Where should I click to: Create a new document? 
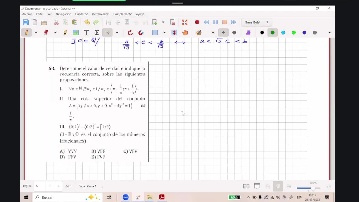pos(35,22)
